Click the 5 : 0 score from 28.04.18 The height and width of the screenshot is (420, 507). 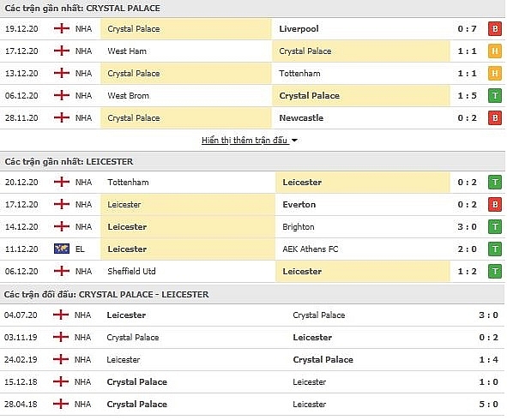pyautogui.click(x=488, y=405)
